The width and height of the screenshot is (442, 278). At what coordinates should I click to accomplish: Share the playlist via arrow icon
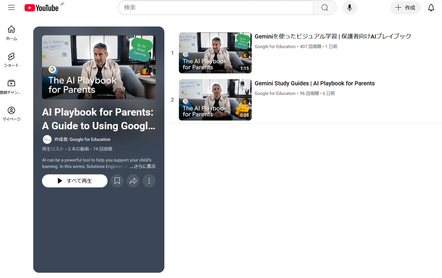(x=133, y=181)
